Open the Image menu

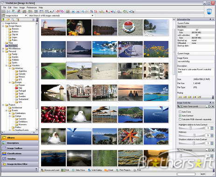22,7
